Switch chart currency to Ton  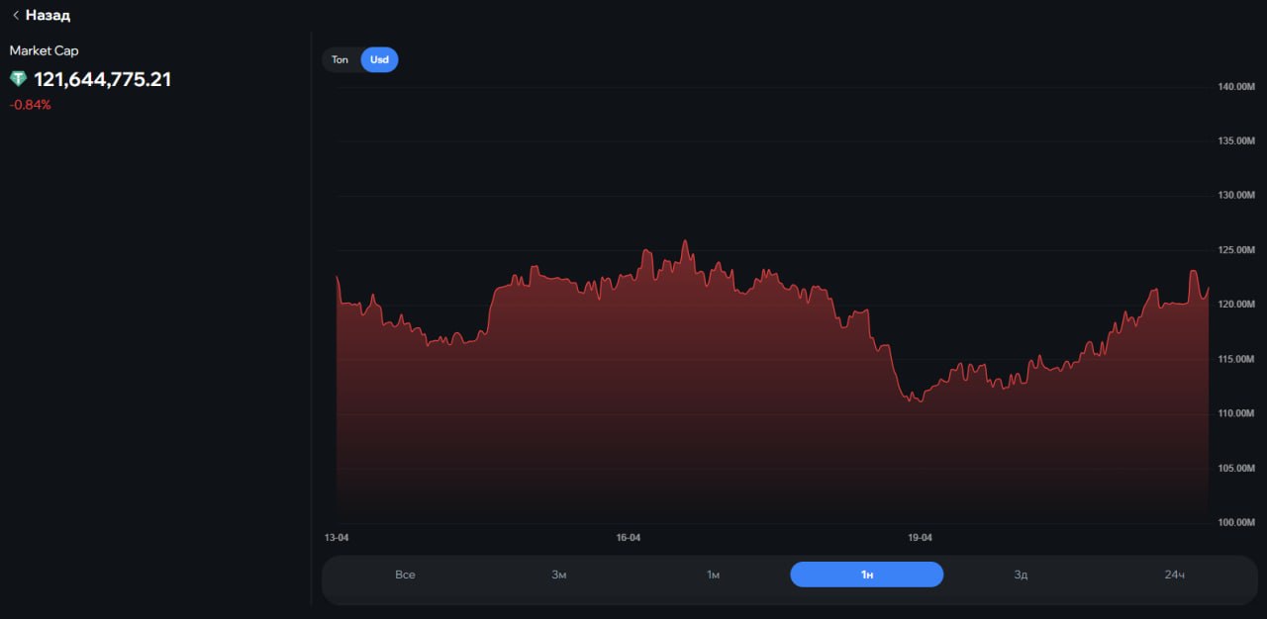pyautogui.click(x=340, y=60)
